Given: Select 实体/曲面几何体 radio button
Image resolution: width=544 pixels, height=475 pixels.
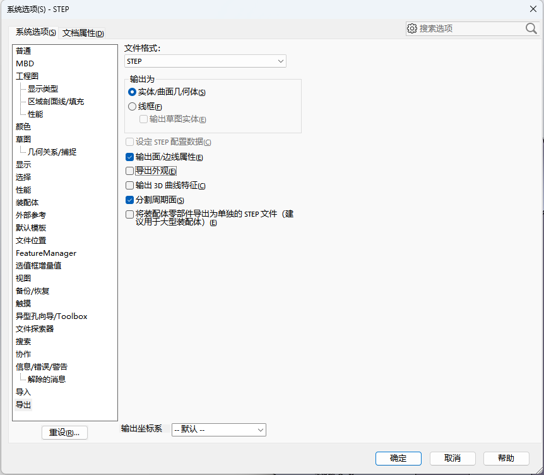Looking at the screenshot, I should [132, 92].
